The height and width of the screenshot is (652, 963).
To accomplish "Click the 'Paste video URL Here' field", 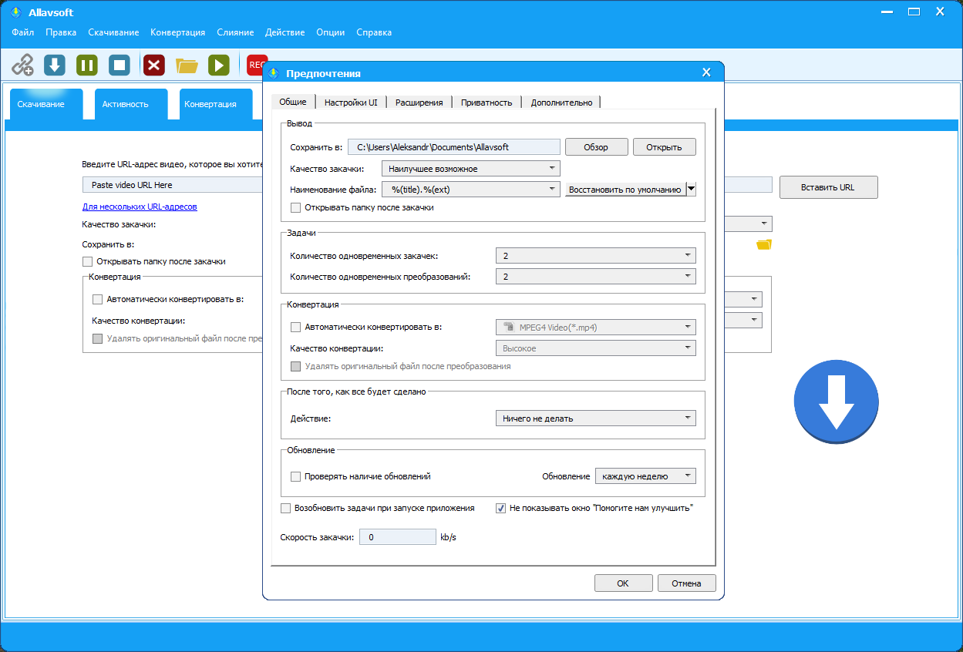I will (172, 185).
